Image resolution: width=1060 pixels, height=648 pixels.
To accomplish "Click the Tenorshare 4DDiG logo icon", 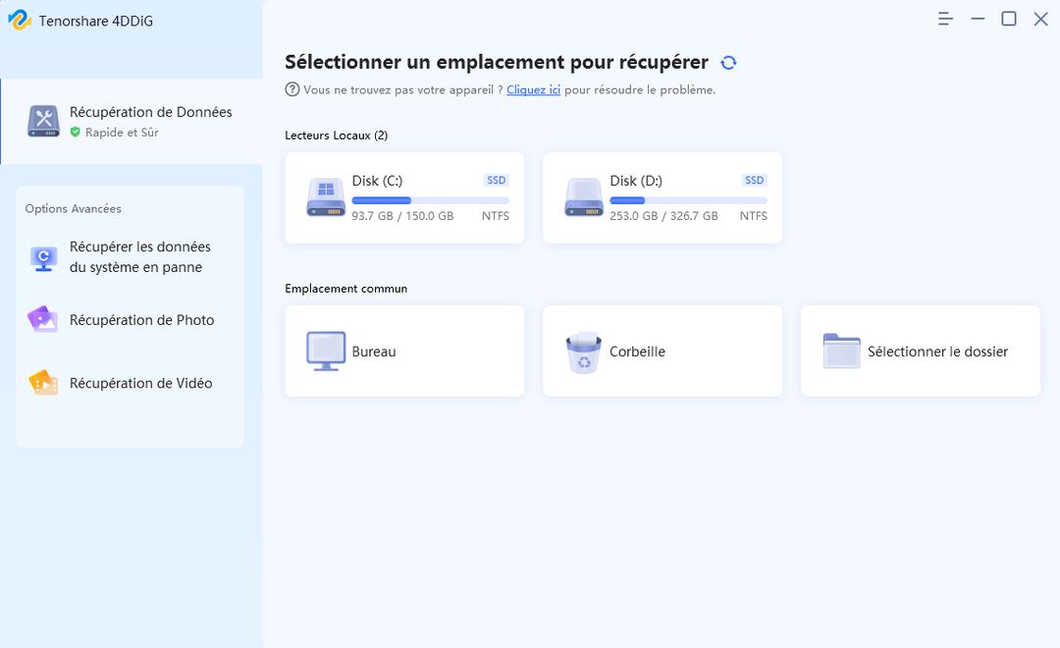I will [x=19, y=20].
